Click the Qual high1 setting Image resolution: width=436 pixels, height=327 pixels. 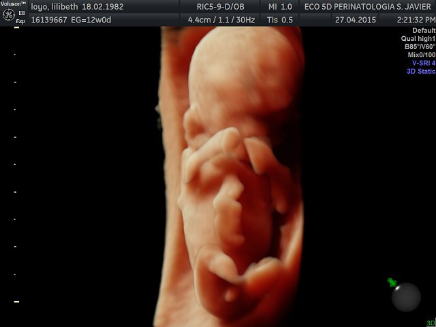(418, 39)
